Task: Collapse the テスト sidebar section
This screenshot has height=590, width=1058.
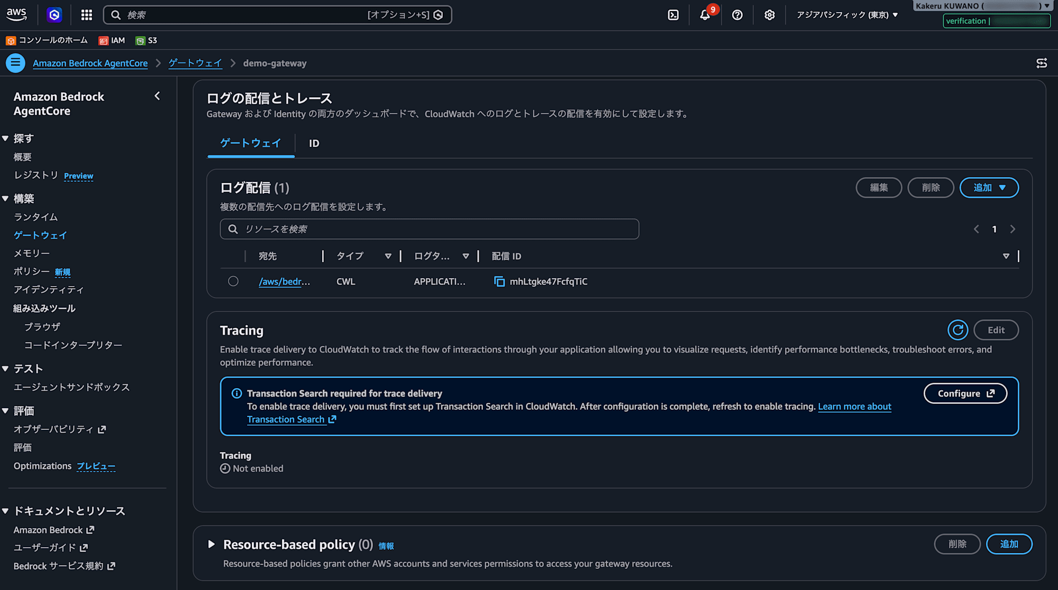Action: [x=5, y=368]
